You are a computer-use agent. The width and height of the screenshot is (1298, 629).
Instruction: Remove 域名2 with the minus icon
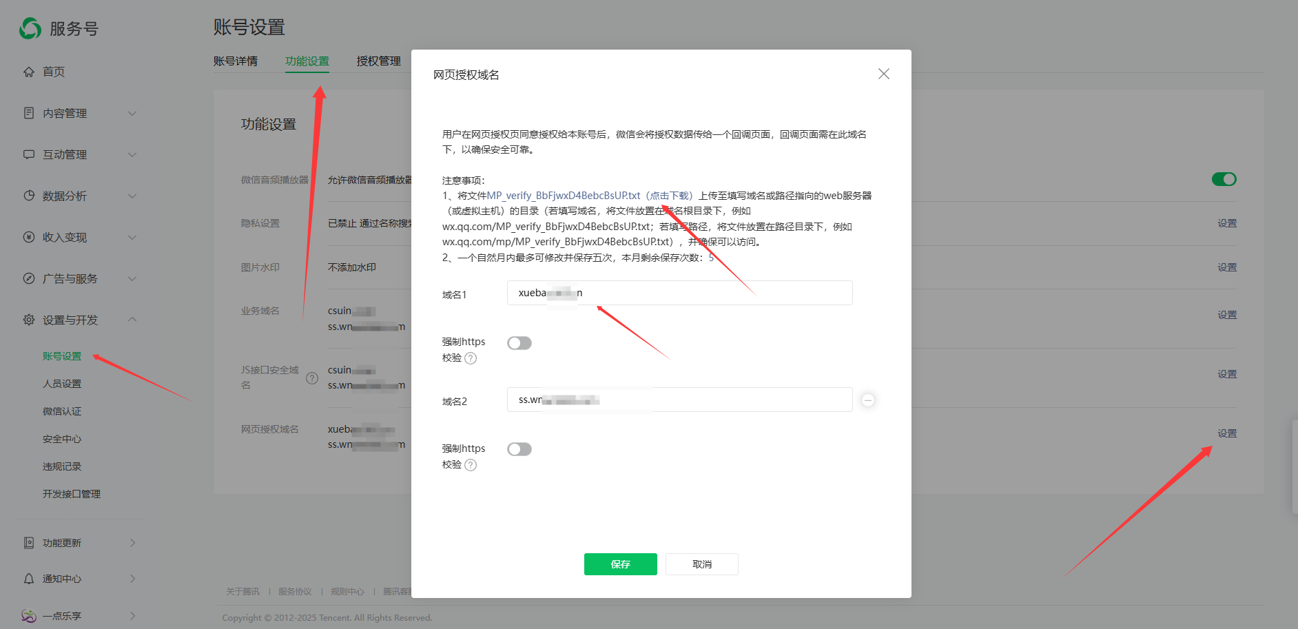tap(868, 400)
